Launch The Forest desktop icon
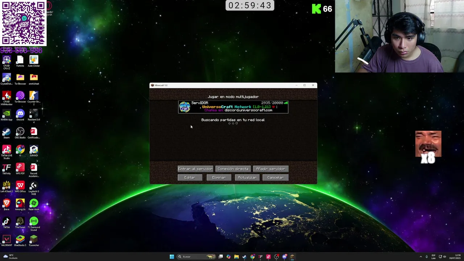 20,223
